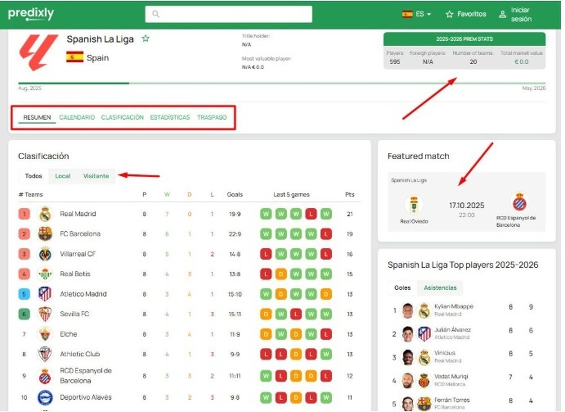The height and width of the screenshot is (412, 565).
Task: Open the Favoritos link
Action: coord(466,14)
